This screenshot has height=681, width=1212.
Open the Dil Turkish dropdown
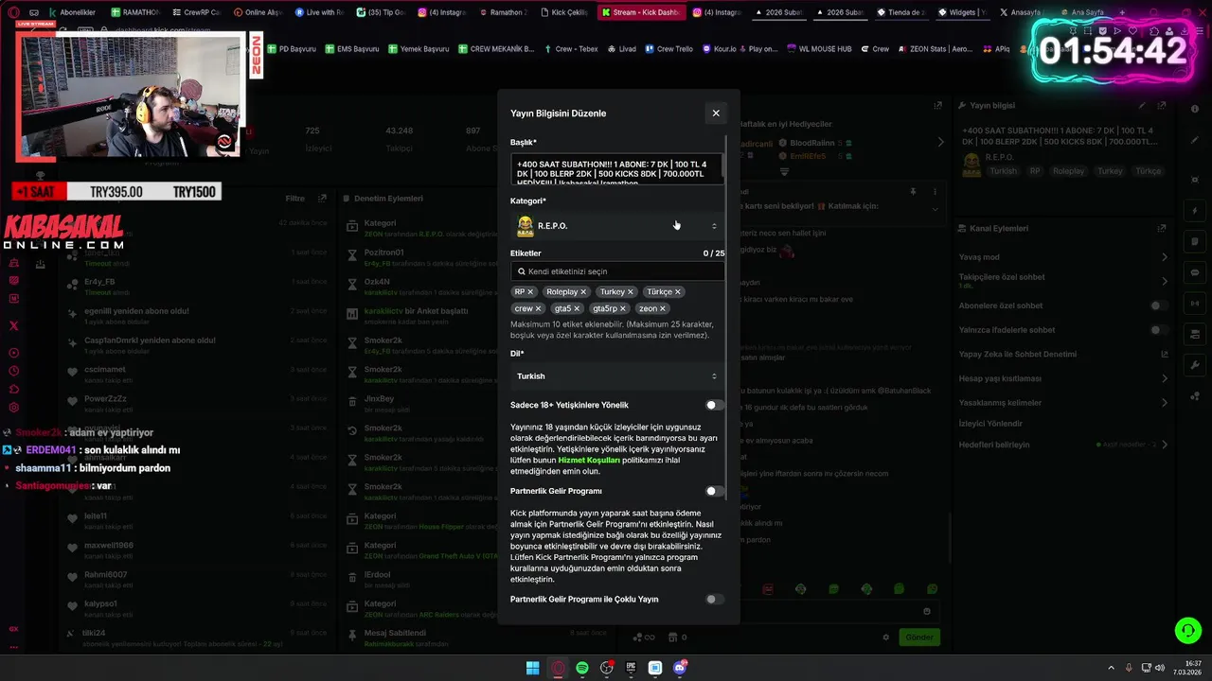point(617,376)
